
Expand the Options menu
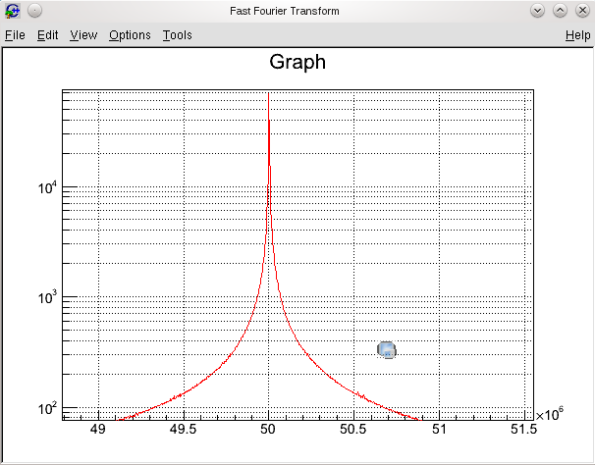click(x=130, y=35)
